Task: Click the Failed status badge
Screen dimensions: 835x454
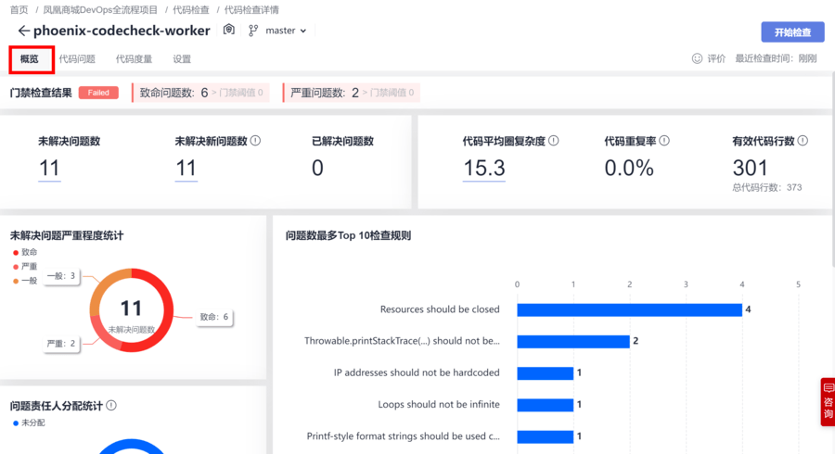Action: coord(98,93)
